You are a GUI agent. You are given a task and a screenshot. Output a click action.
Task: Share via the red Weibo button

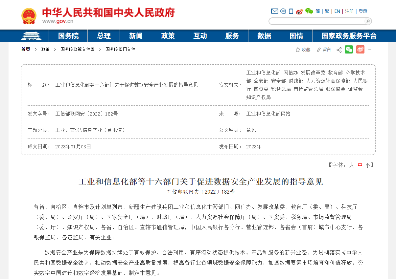pos(360,50)
